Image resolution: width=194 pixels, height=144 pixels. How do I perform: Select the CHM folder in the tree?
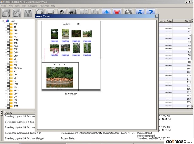pos(16,56)
